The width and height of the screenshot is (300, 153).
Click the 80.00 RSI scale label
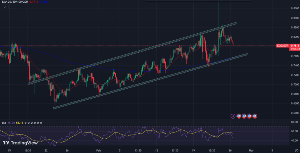coord(294,122)
